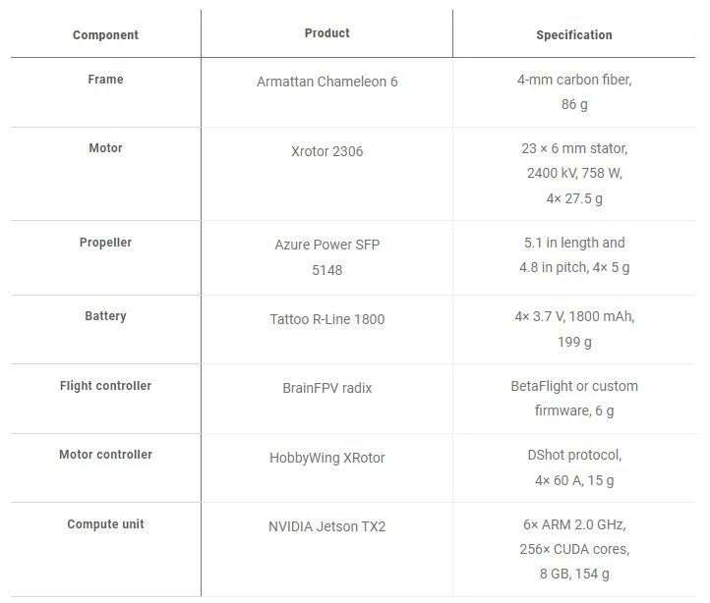Click the HobbyWing XRotor product cell
Viewport: 710px width, 603px height.
tap(326, 458)
